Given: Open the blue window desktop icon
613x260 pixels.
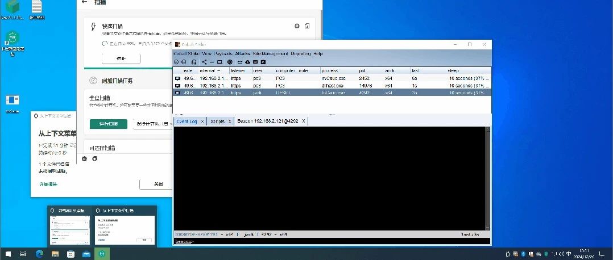Looking at the screenshot, I should tap(13, 104).
